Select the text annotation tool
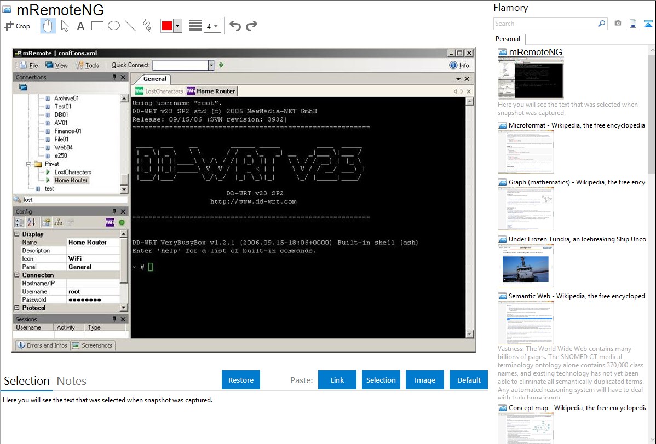Image resolution: width=656 pixels, height=444 pixels. pos(80,26)
